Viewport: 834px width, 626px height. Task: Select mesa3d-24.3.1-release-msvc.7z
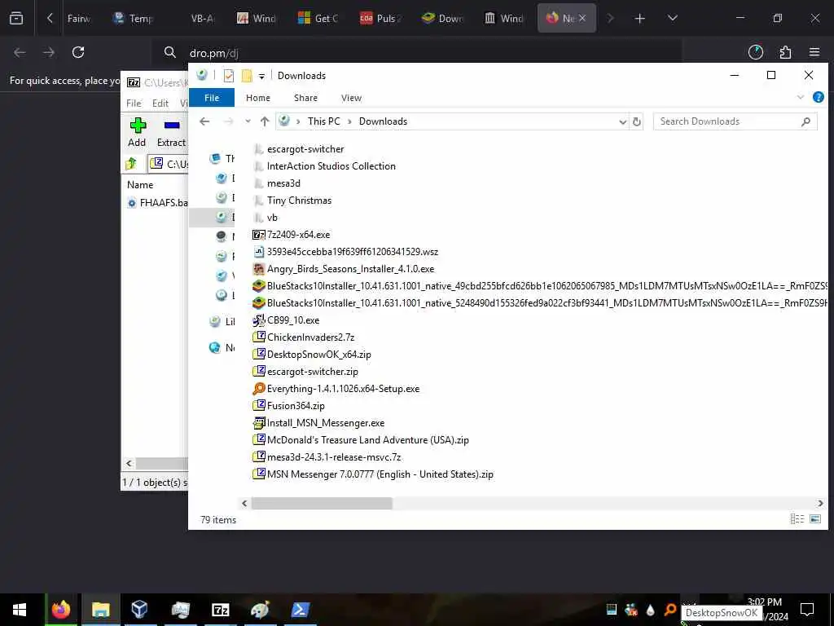[327, 457]
